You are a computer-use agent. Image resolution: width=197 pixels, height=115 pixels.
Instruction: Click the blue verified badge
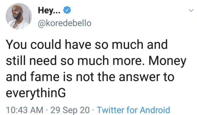click(66, 11)
